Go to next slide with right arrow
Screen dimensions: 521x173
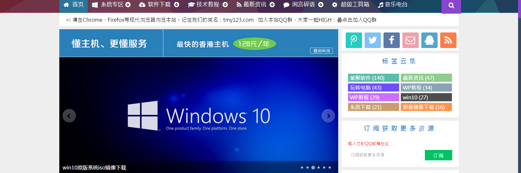click(328, 116)
